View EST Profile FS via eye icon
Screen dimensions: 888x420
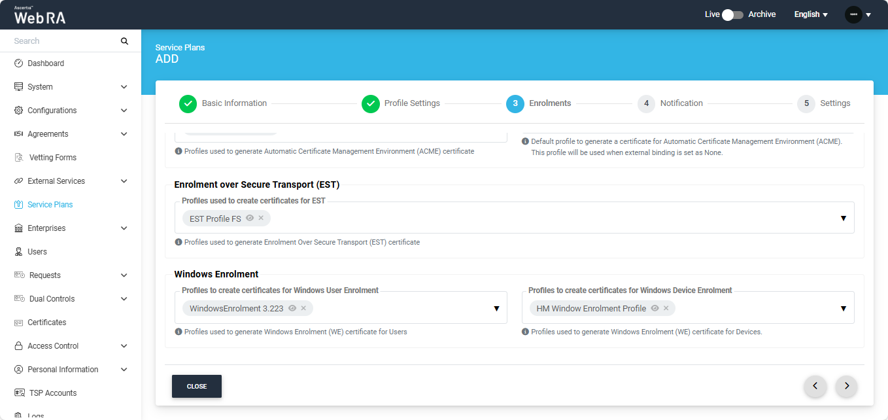click(250, 218)
